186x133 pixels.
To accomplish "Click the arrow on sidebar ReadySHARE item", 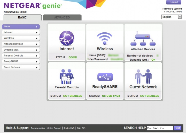I will (37, 62).
